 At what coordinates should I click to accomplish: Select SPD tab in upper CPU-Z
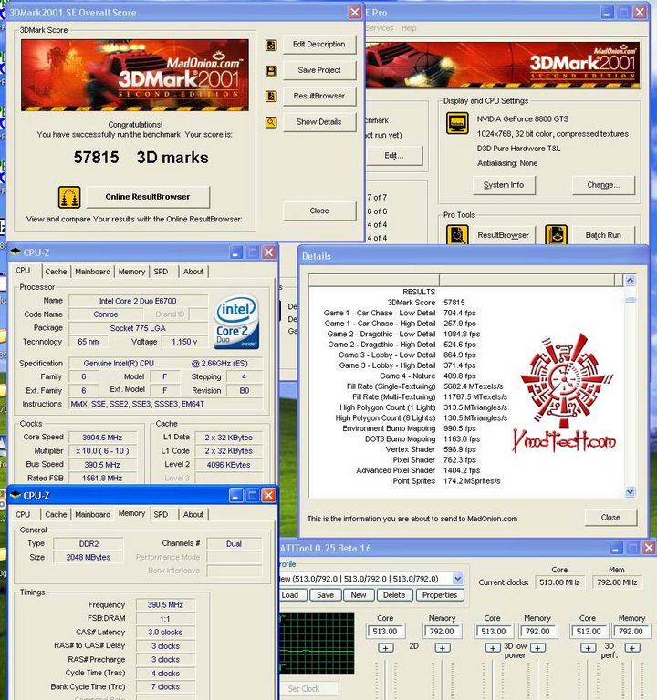click(x=161, y=272)
